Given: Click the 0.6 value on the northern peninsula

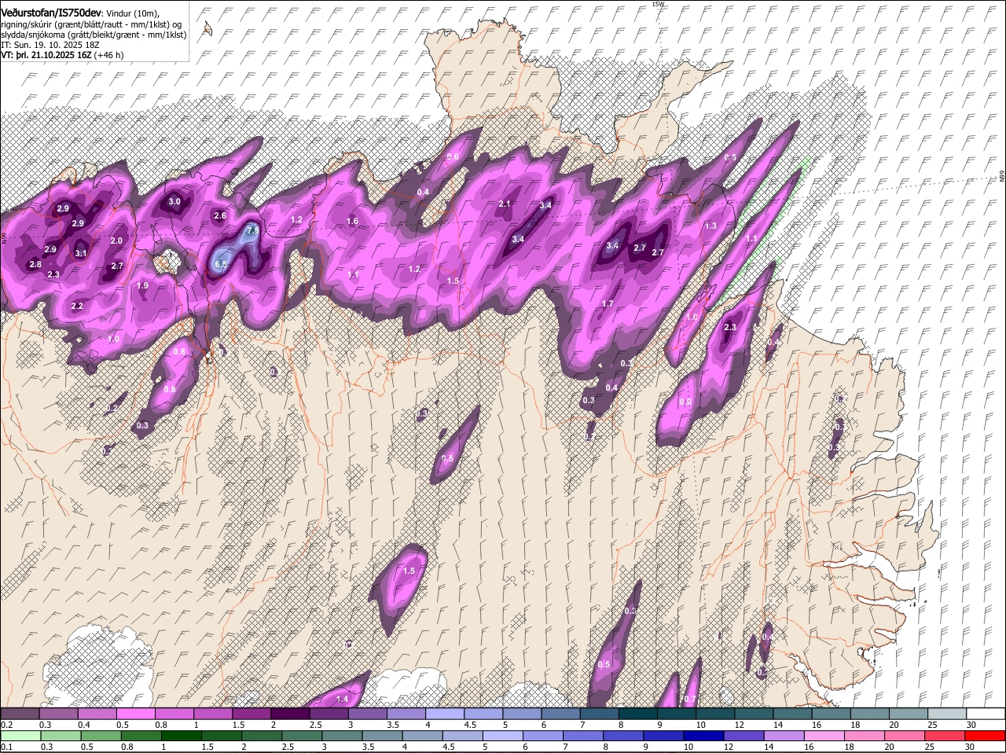Looking at the screenshot, I should tap(453, 157).
